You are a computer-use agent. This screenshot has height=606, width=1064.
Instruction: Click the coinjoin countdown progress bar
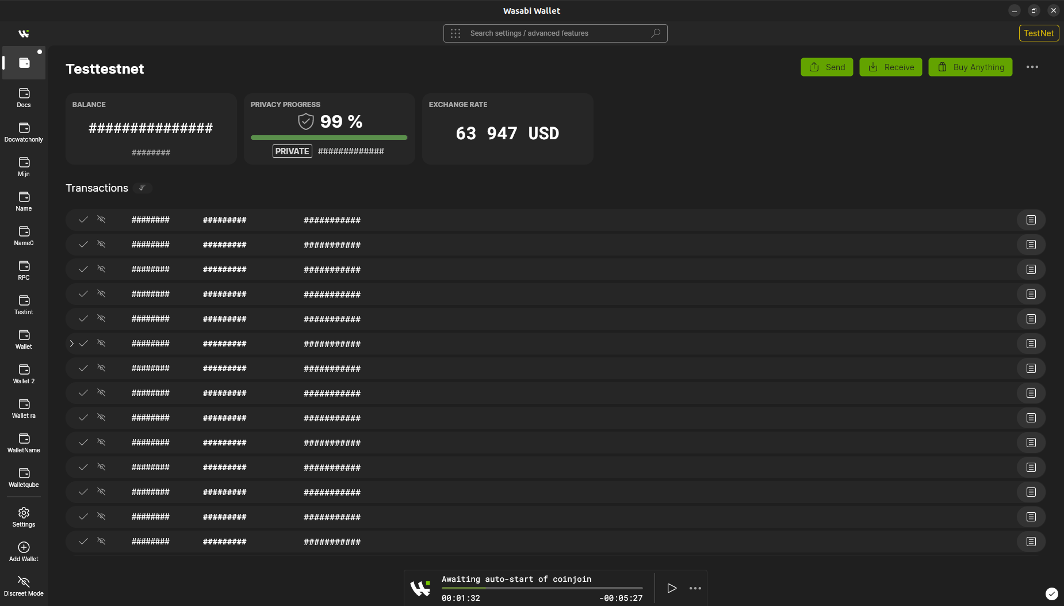(542, 588)
